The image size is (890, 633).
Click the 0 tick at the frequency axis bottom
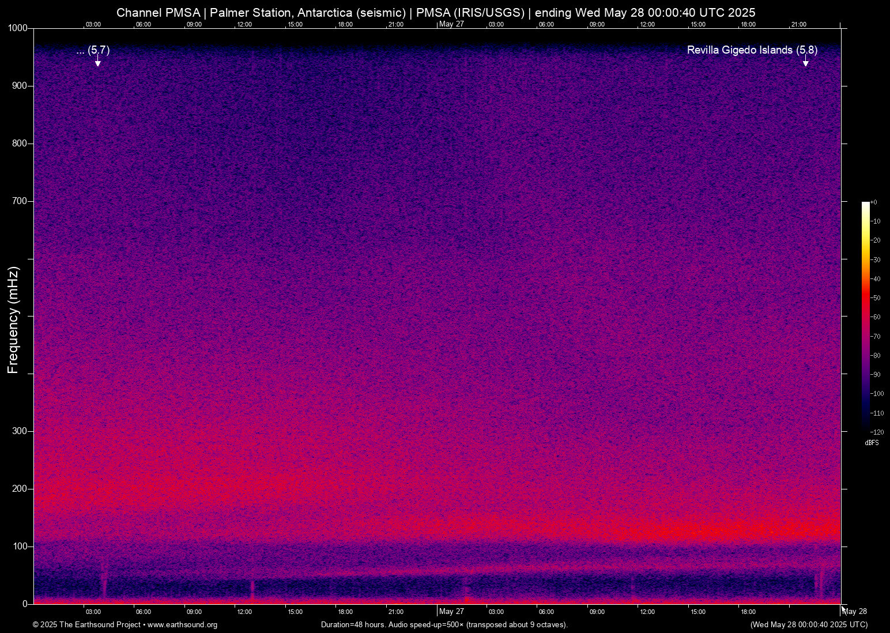click(x=25, y=604)
